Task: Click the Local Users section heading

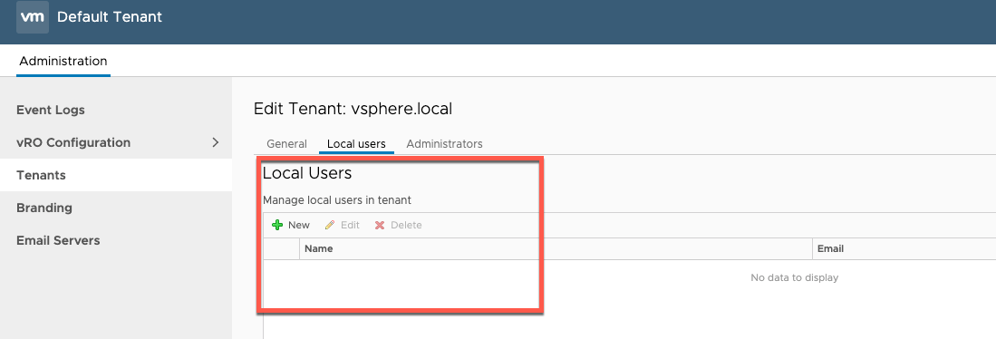Action: tap(307, 173)
